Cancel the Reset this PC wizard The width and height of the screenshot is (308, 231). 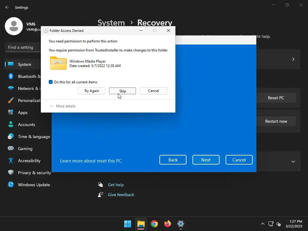(239, 160)
